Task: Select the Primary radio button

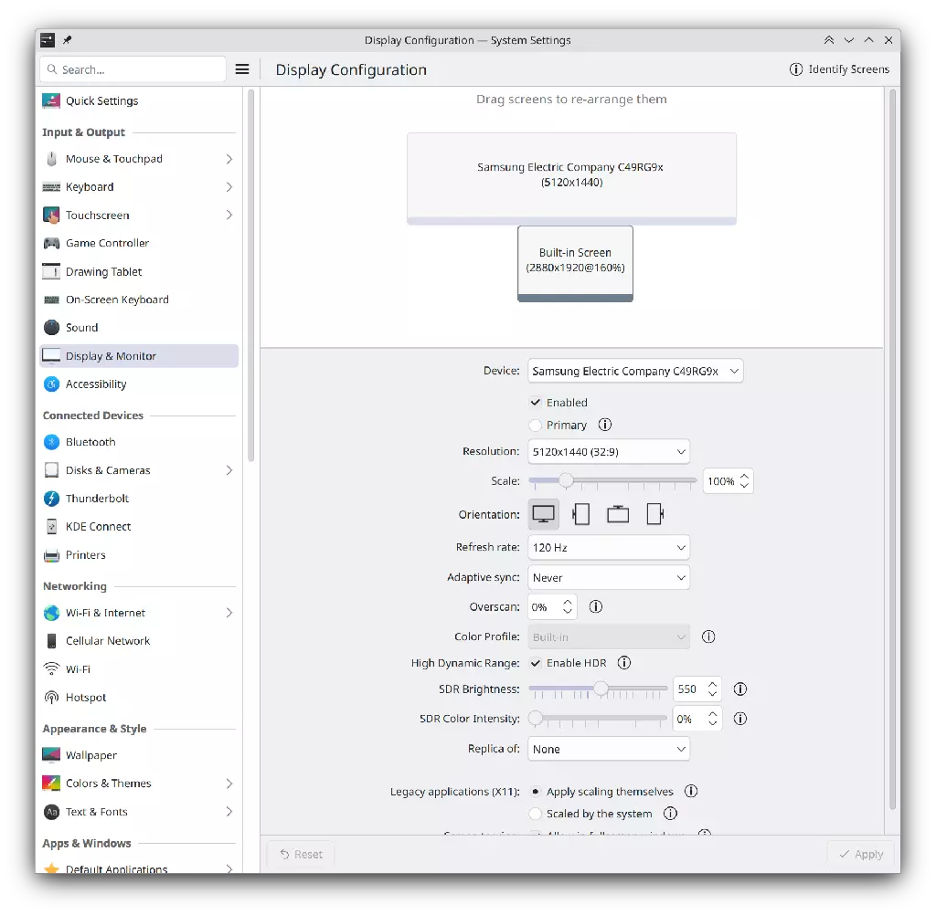Action: (x=536, y=426)
